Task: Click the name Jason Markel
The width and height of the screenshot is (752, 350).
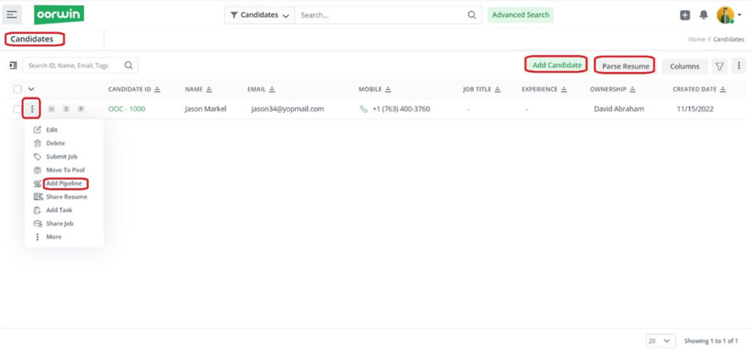Action: 206,109
